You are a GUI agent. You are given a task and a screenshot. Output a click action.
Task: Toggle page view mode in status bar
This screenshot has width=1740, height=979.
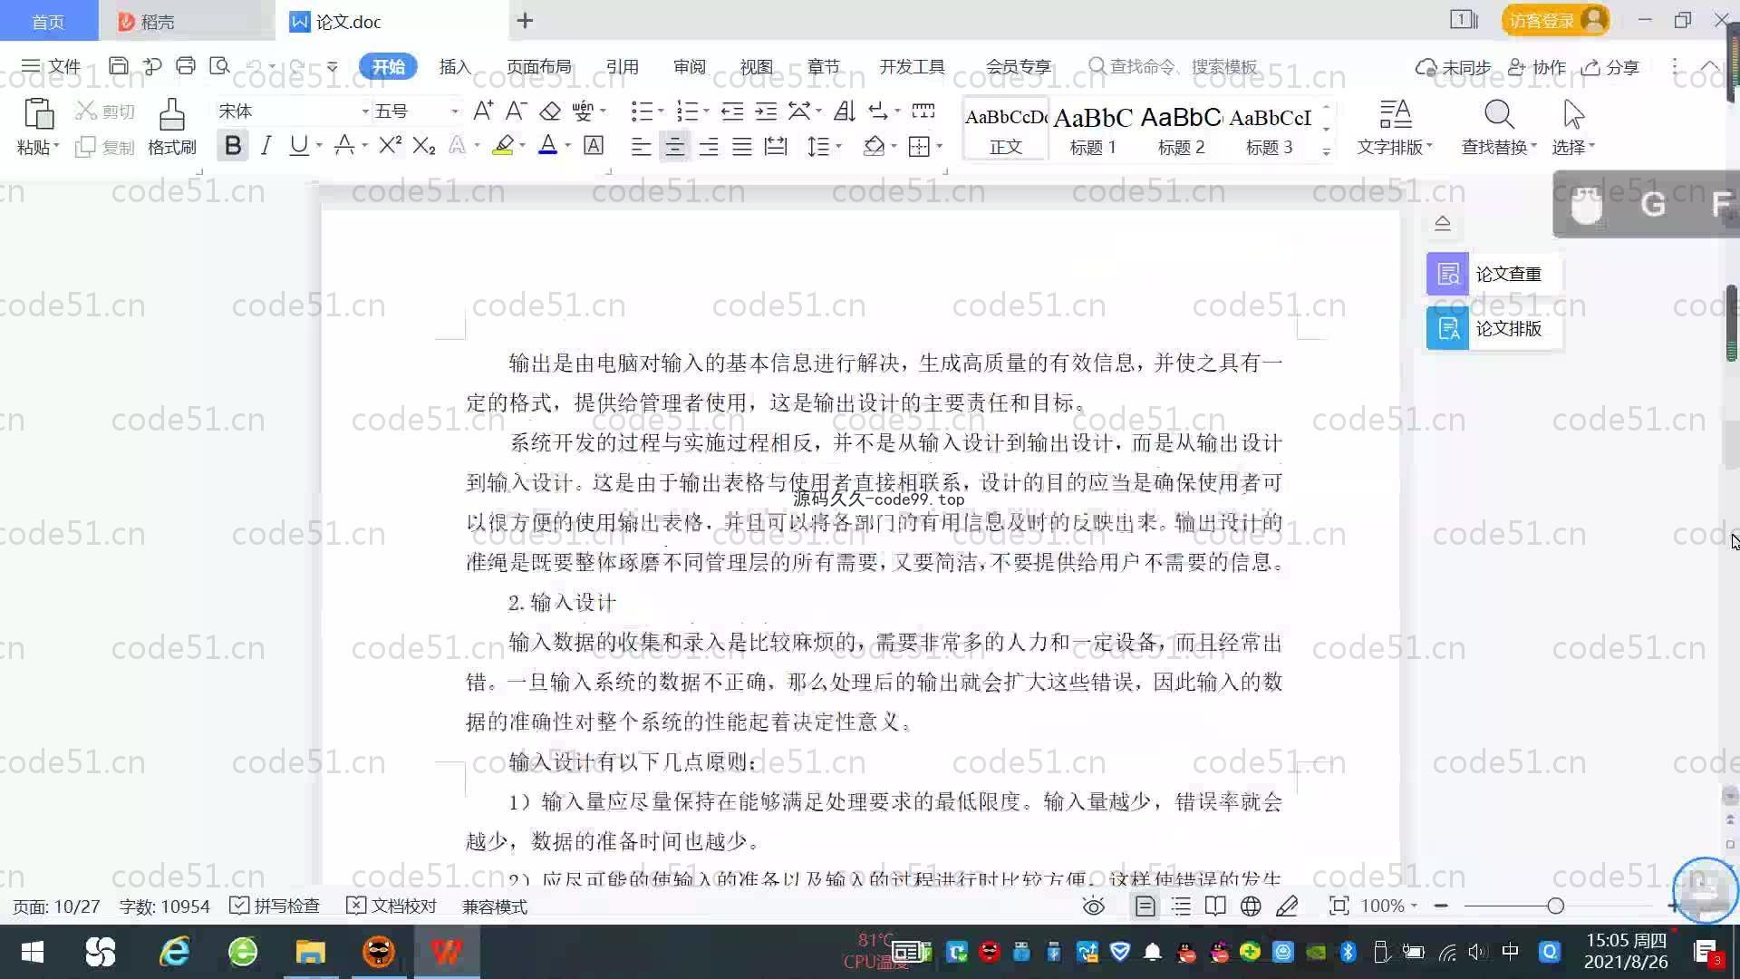[x=1145, y=906]
